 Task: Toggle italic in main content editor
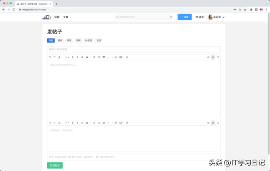[x=77, y=57]
